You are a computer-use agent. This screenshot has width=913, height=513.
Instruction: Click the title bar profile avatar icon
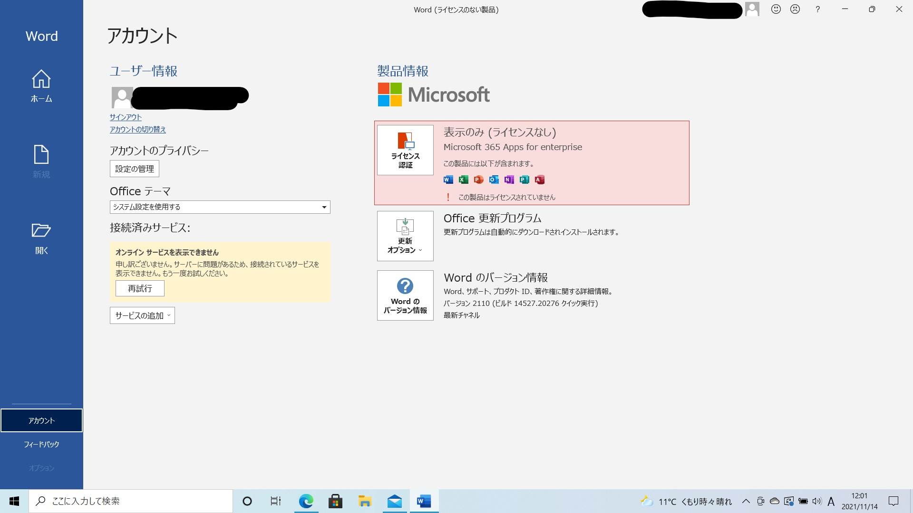tap(752, 9)
